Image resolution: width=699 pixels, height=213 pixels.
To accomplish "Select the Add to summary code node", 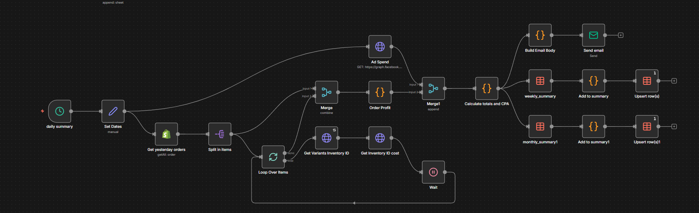I will pyautogui.click(x=594, y=81).
